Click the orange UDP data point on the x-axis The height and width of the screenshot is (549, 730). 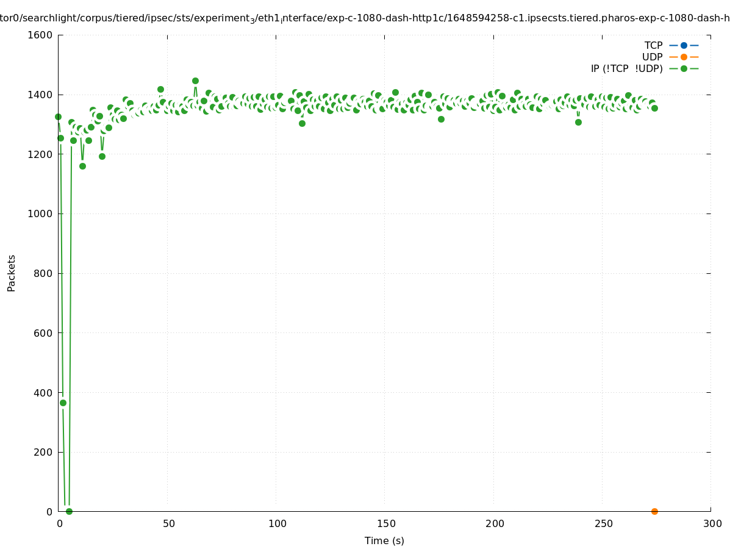(x=654, y=511)
